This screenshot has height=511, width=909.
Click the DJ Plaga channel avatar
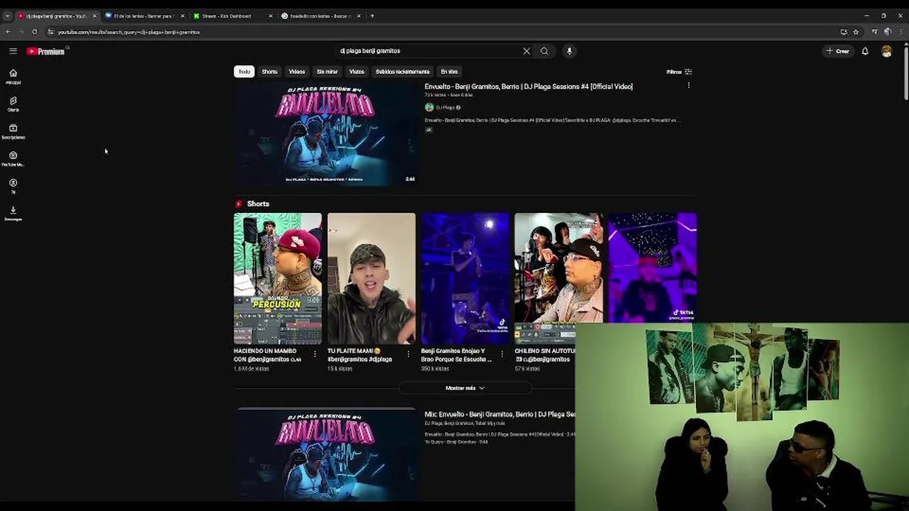pyautogui.click(x=429, y=107)
